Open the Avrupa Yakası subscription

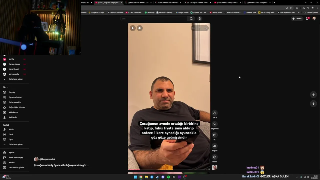14,64
